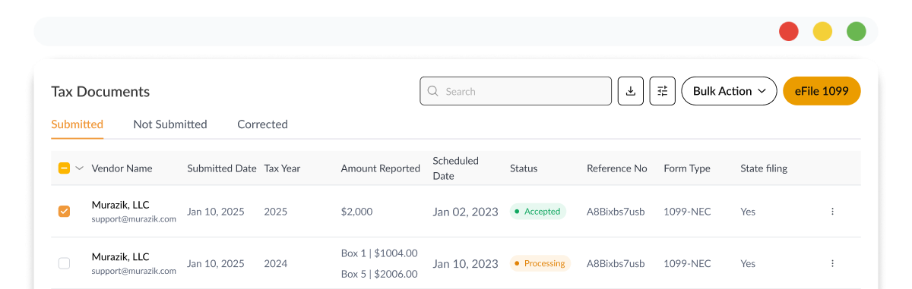Click the eFile 1099 button
Screen dimensions: 912x289
click(x=822, y=91)
